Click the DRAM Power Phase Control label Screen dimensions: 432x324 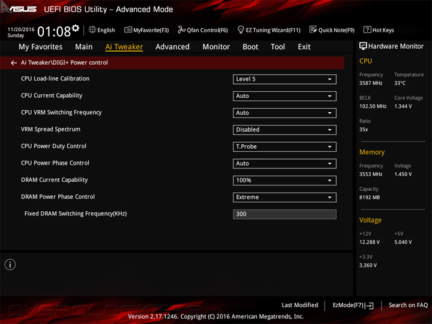(58, 197)
